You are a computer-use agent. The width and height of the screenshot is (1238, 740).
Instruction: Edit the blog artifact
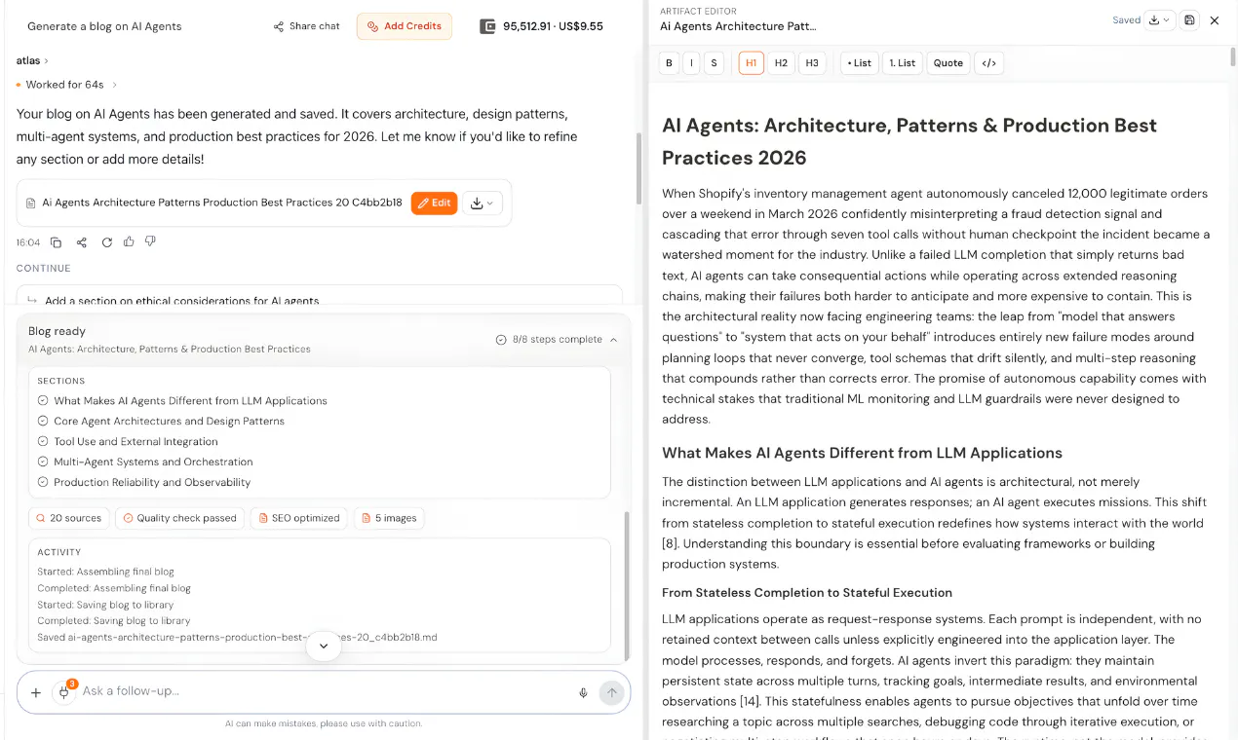tap(435, 203)
